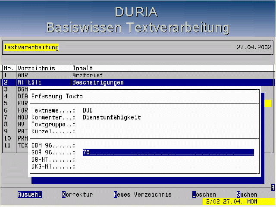Image resolution: width=276 pixels, height=207 pixels.
Task: Click the small A indicator bottom right
Action: coord(273,187)
